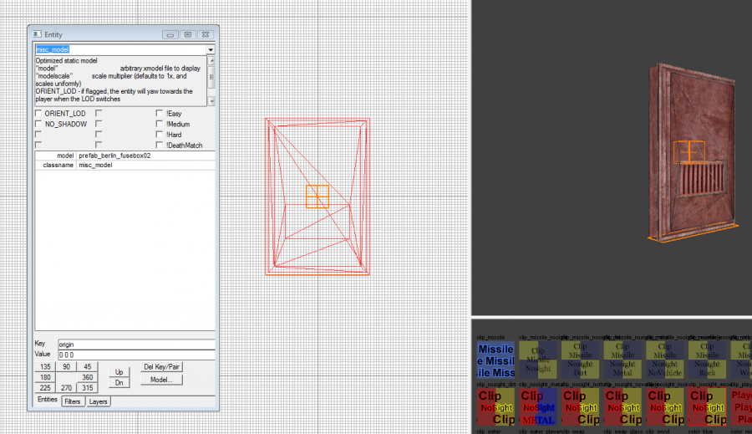Pick the Clip Missile Nosight Dirt texture
Image resolution: width=752 pixels, height=434 pixels.
click(580, 360)
